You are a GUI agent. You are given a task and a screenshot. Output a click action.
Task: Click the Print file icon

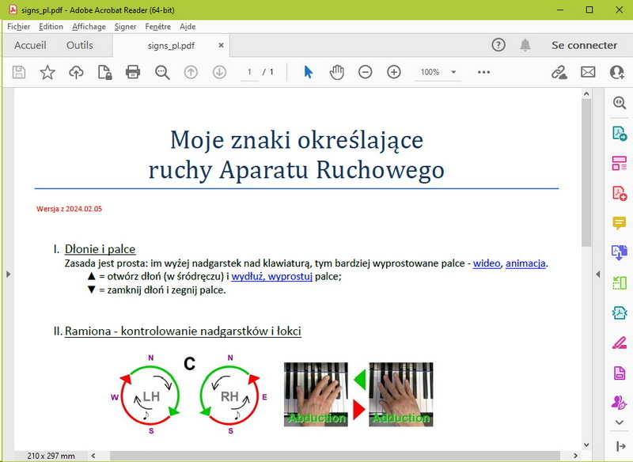[133, 72]
